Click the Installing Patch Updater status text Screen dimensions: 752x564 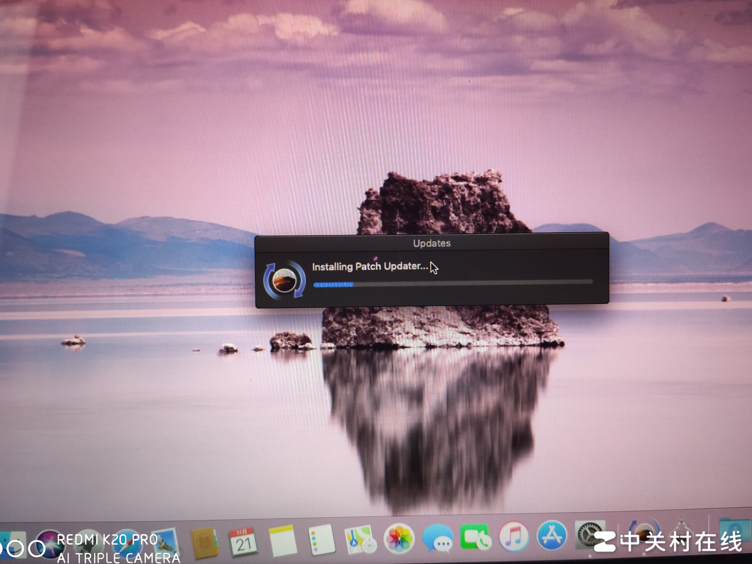coord(370,266)
